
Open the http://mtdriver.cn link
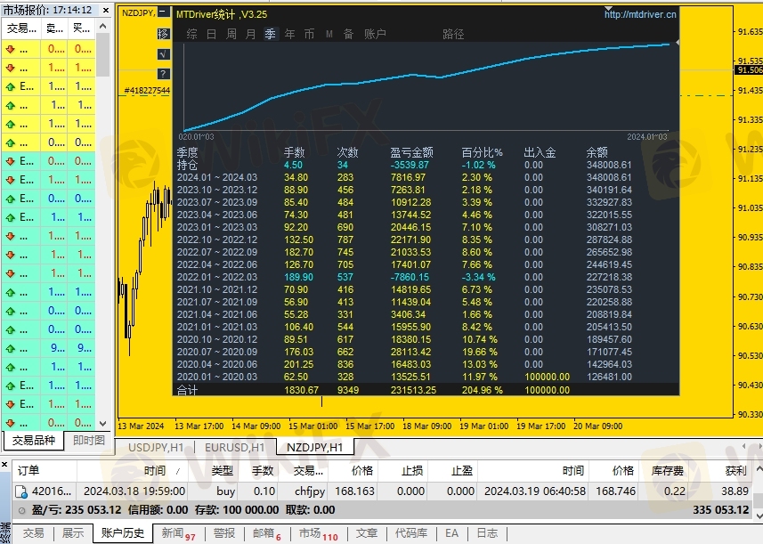[x=640, y=14]
